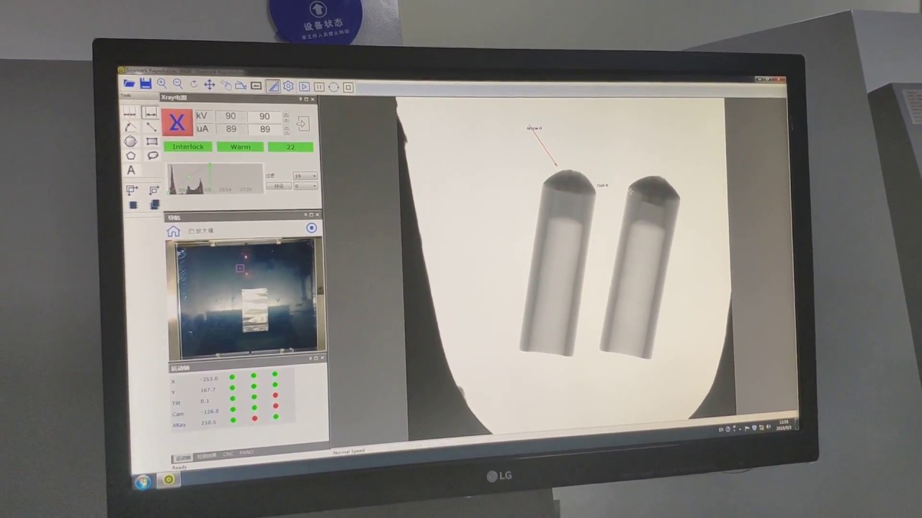
Task: Select the hand pointer selection tool
Action: (225, 85)
